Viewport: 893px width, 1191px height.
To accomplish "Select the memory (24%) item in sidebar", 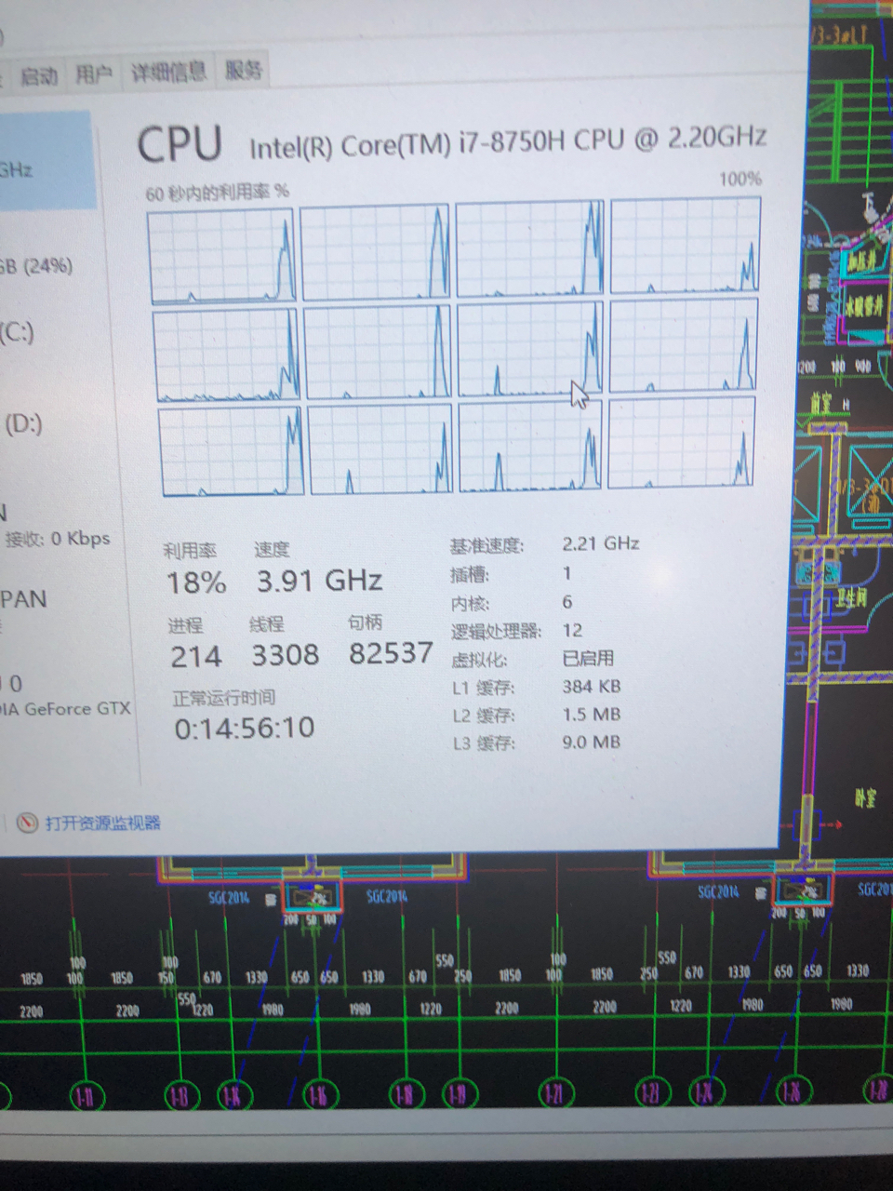I will pos(37,266).
